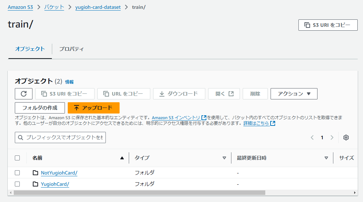Click toolbar S3 URI をコピー button

click(x=65, y=94)
